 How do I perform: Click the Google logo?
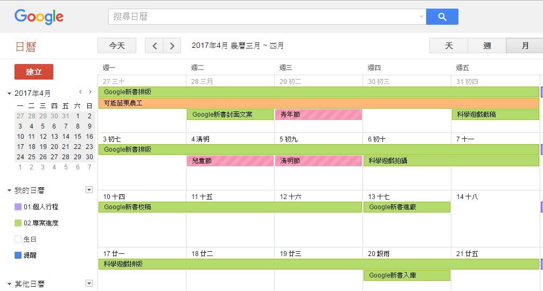click(x=39, y=17)
